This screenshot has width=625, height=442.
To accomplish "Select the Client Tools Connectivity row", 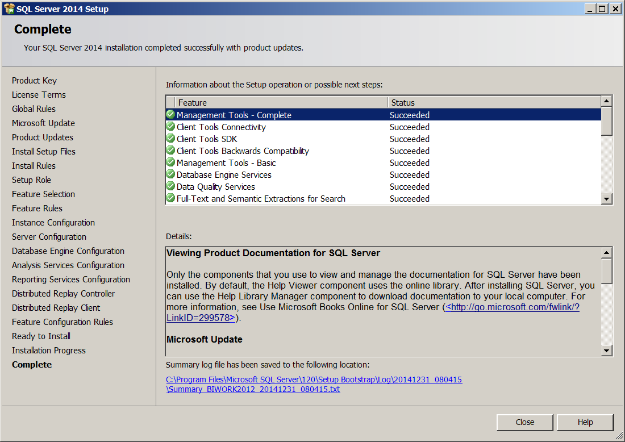I will pyautogui.click(x=384, y=127).
